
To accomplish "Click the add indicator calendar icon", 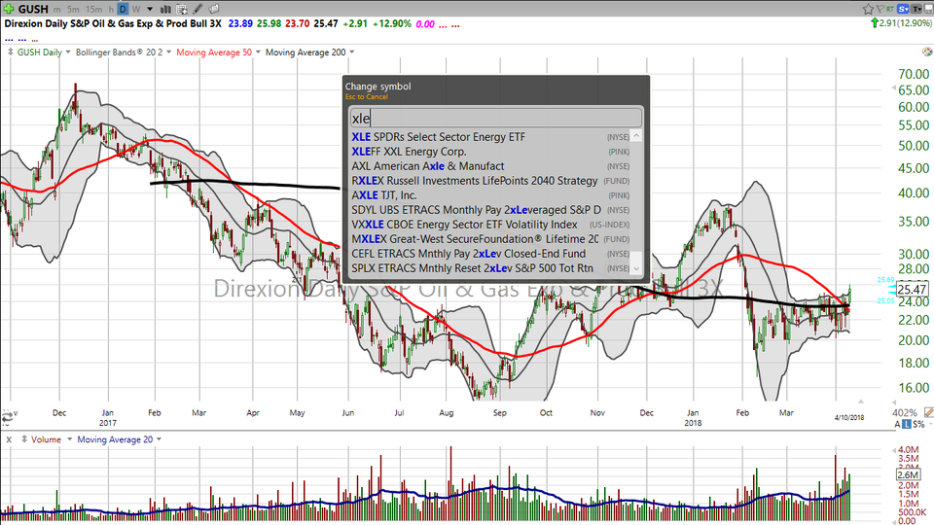I will point(181,9).
